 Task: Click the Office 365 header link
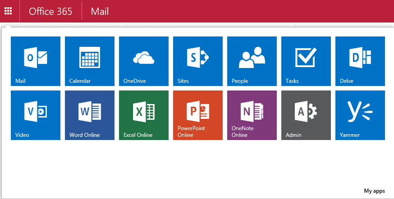[x=50, y=11]
